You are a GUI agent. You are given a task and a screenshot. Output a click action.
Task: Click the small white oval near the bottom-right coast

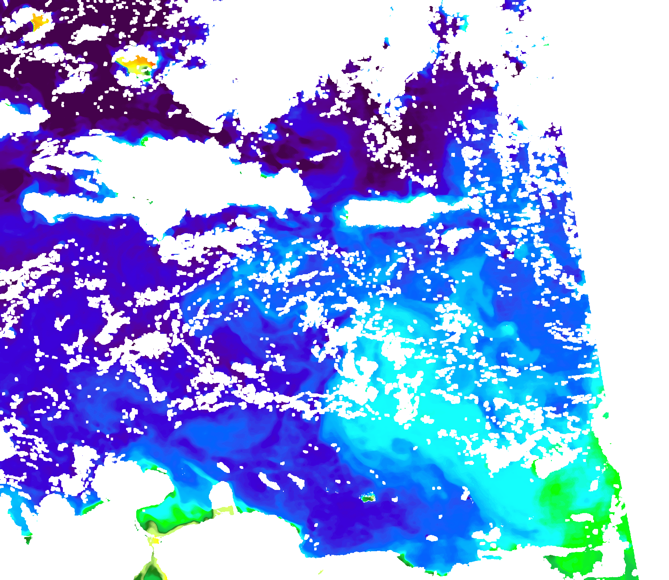coord(432,538)
